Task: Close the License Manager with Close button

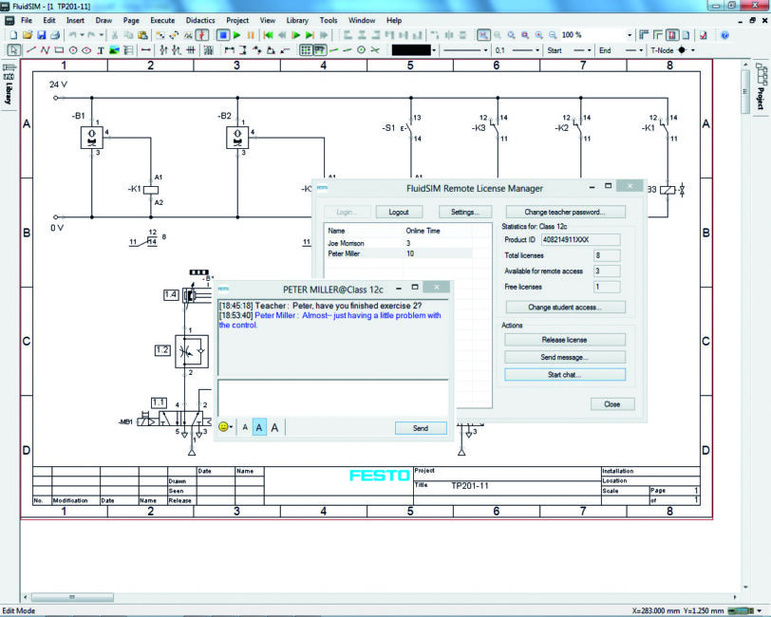Action: (x=612, y=404)
